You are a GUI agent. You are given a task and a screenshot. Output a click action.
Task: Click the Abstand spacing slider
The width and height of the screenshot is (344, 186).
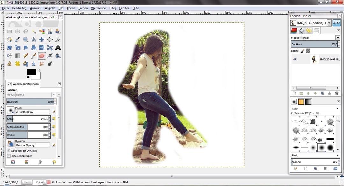(315, 162)
